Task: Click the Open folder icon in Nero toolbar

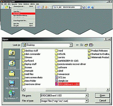Action: coord(7,7)
